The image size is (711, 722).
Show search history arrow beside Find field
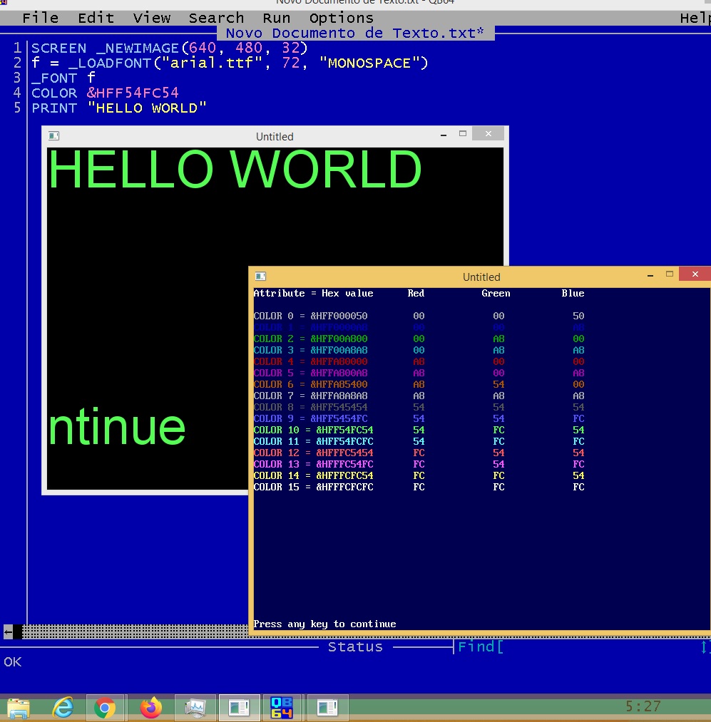(705, 647)
